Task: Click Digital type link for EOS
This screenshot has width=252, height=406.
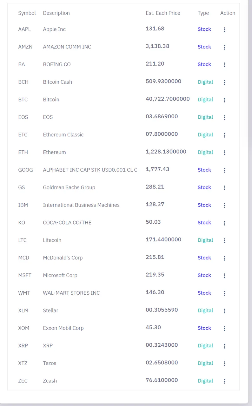Action: 205,117
